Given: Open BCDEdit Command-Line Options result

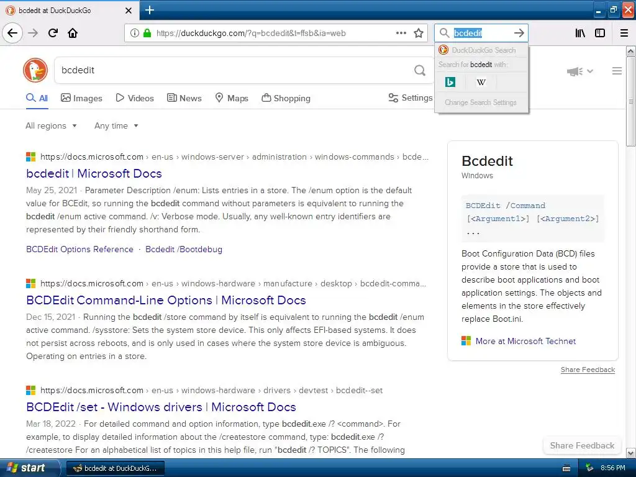Looking at the screenshot, I should click(166, 300).
